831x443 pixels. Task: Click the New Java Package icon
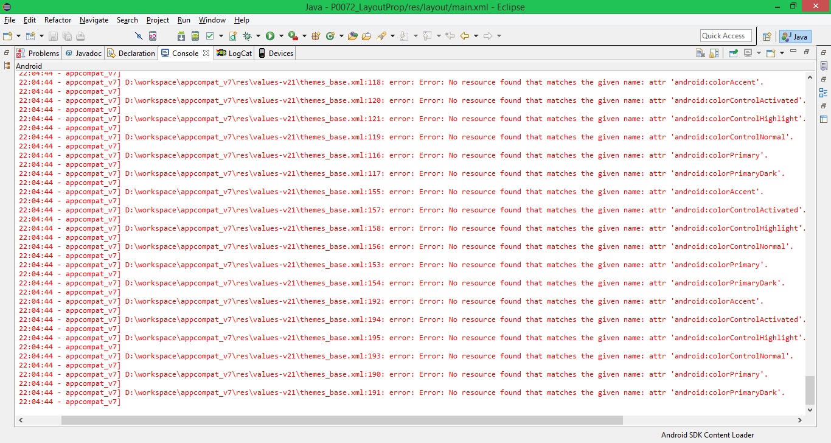316,36
